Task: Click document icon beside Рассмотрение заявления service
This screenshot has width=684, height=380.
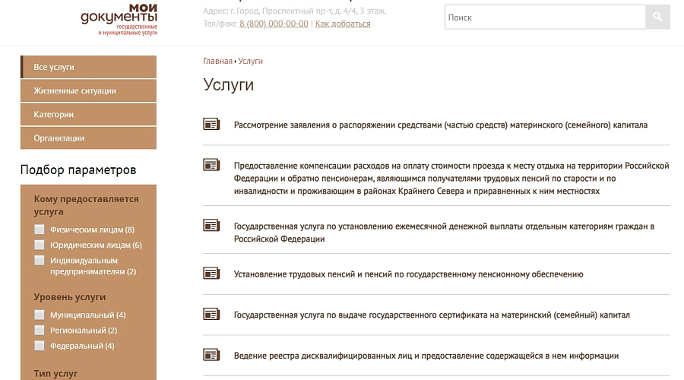Action: (211, 125)
